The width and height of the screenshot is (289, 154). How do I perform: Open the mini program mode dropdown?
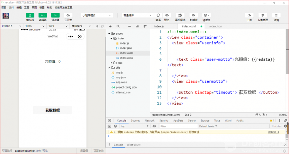click(97, 15)
